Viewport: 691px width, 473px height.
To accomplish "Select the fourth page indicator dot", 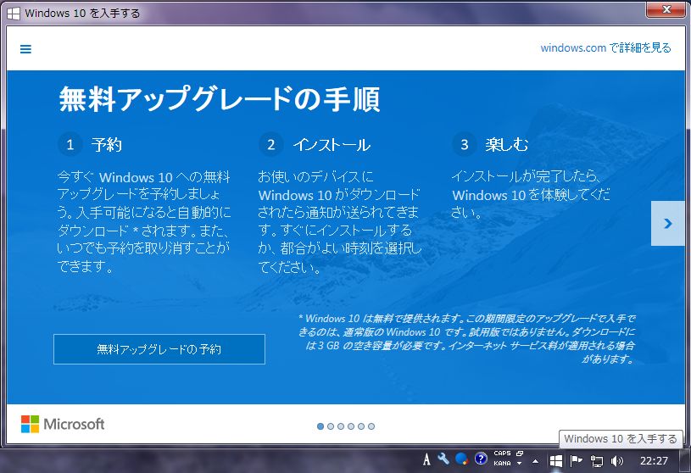I will tap(351, 426).
